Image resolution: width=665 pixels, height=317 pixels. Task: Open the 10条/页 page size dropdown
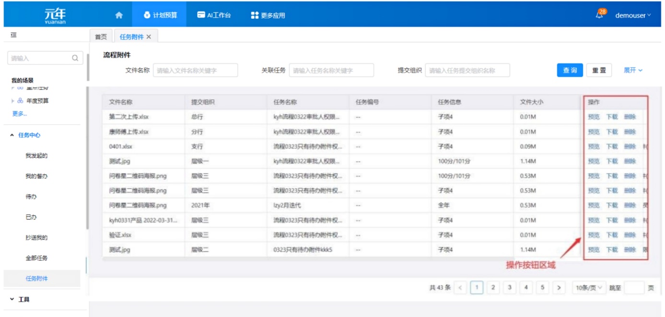point(589,288)
